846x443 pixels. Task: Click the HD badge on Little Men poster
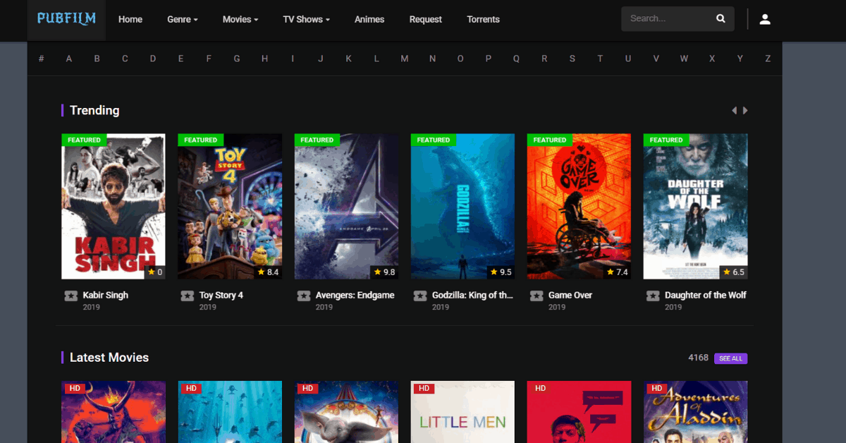[424, 388]
